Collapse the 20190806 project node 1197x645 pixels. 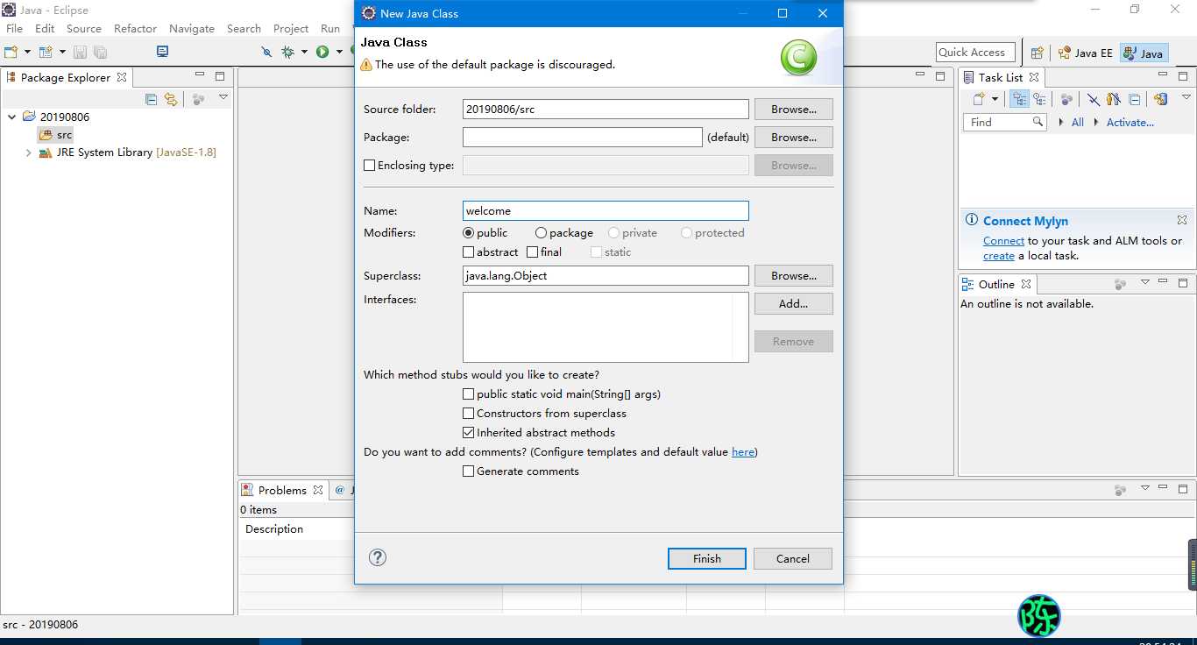click(x=11, y=117)
